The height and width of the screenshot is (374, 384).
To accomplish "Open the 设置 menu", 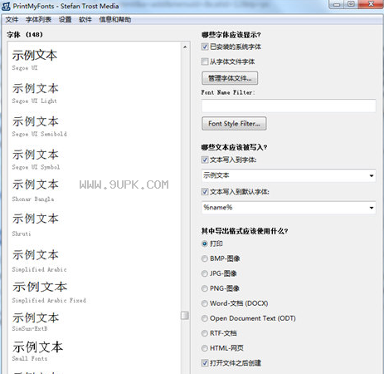I will click(x=66, y=20).
